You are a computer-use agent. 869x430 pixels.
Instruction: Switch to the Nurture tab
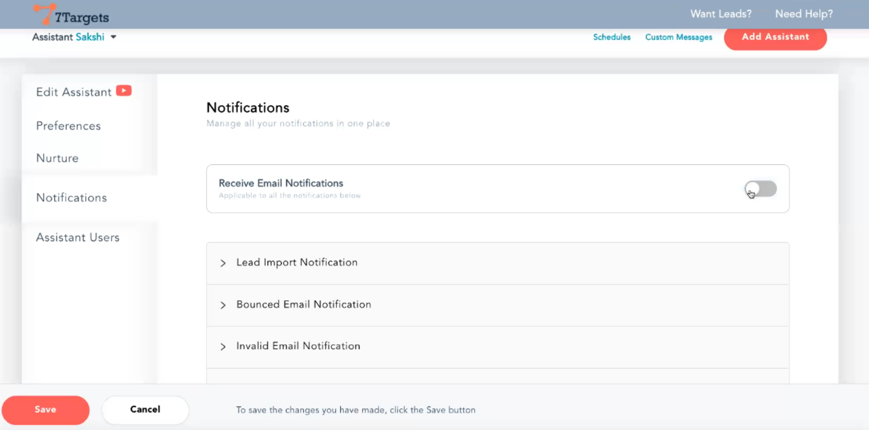57,158
